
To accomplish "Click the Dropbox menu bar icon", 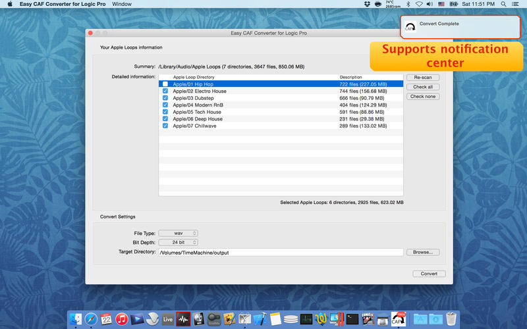I will click(367, 4).
